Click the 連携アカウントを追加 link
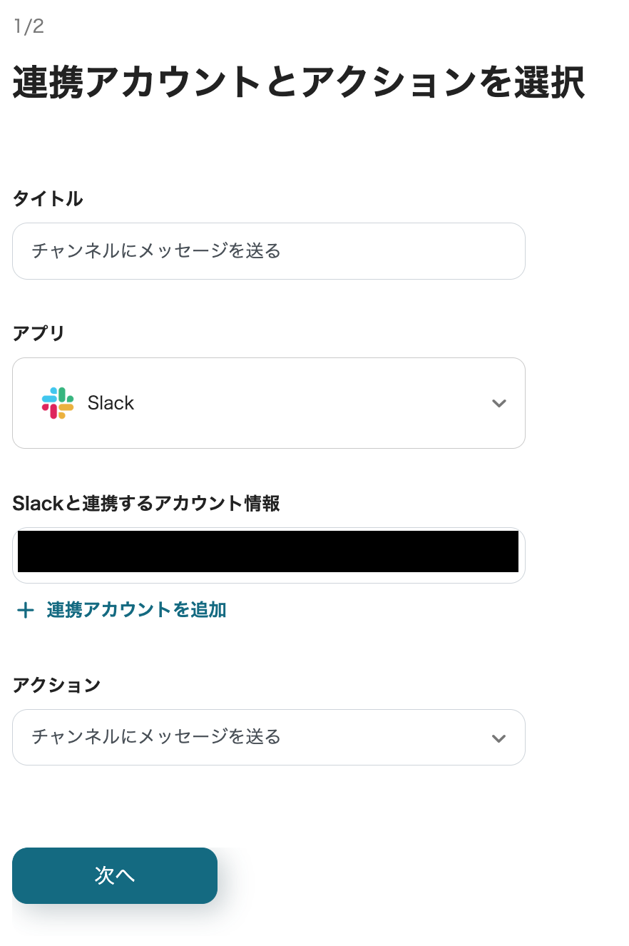This screenshot has width=629, height=946. (136, 610)
